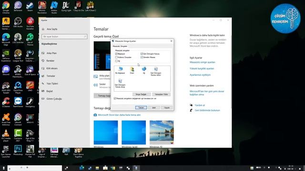Screen dimensions: 305x171
Task: Open Photoshop desktop icon
Action: pyautogui.click(x=18, y=150)
